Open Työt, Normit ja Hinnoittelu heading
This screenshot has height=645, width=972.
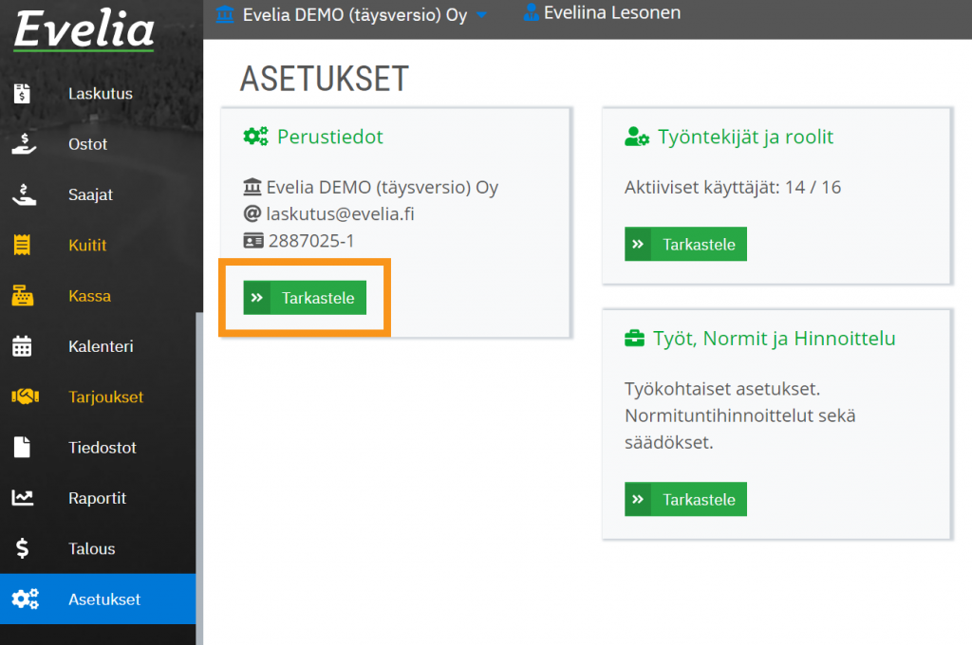coord(775,339)
